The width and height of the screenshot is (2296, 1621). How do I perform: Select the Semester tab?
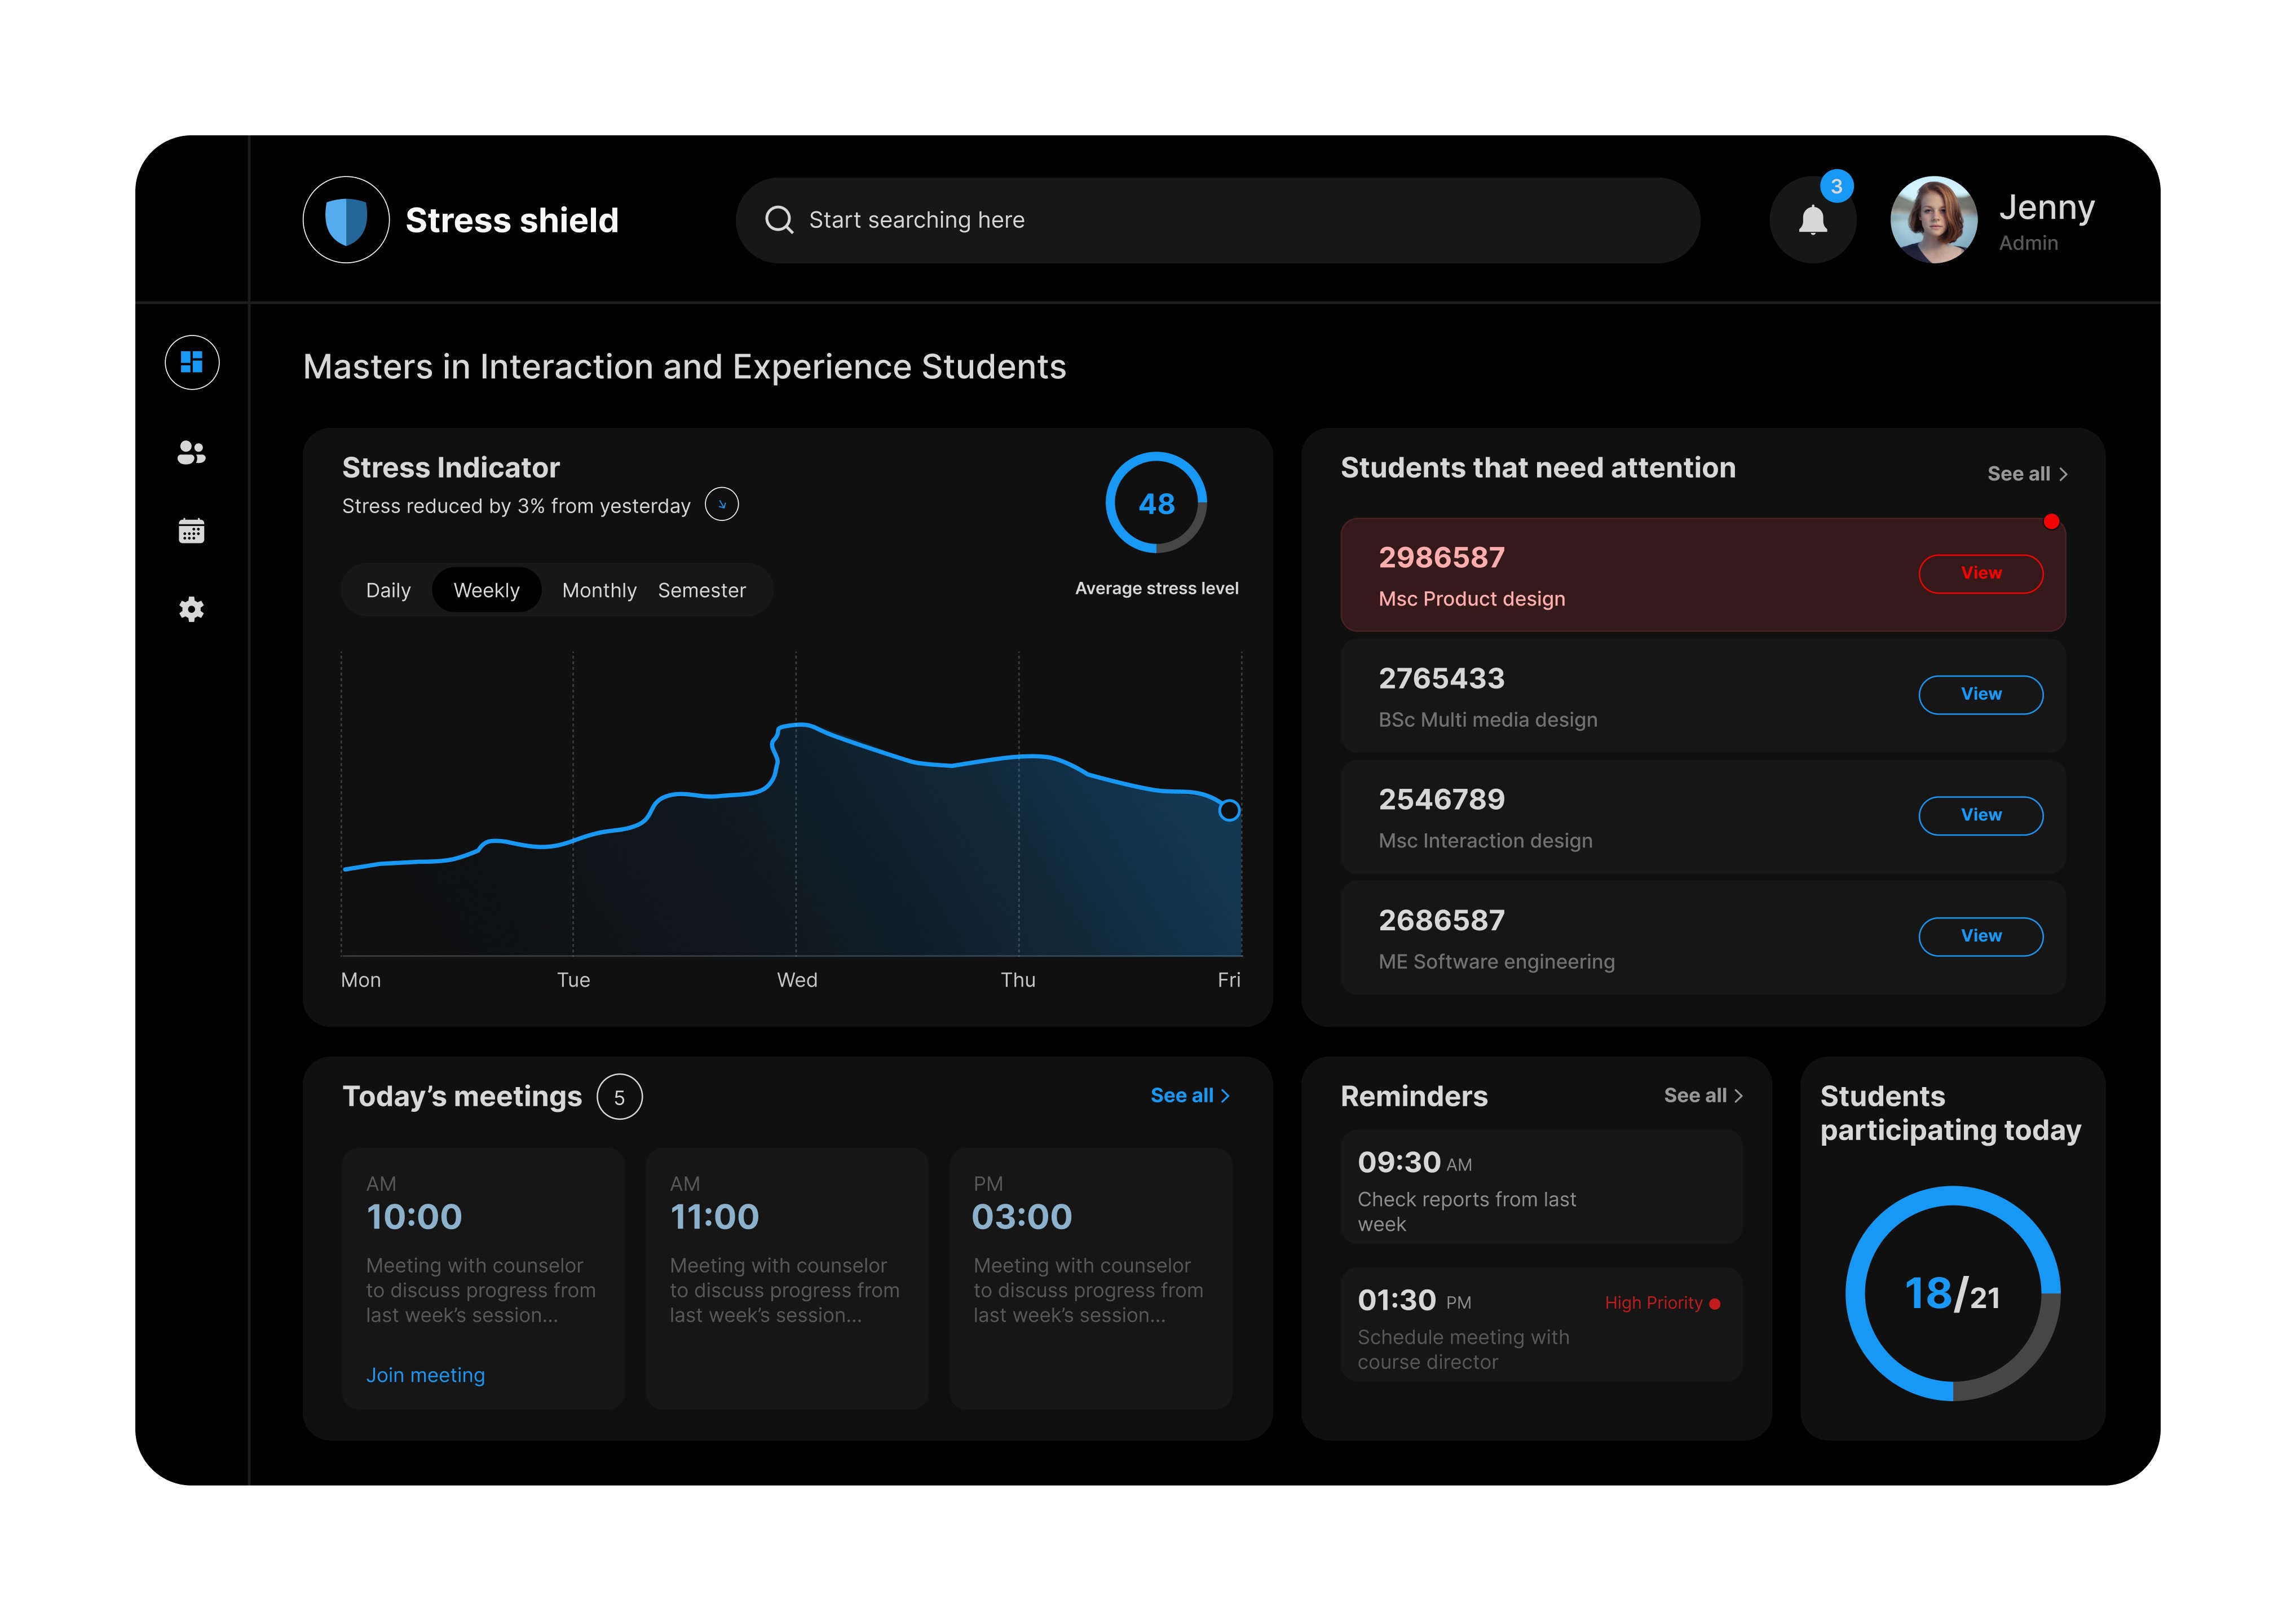(702, 590)
